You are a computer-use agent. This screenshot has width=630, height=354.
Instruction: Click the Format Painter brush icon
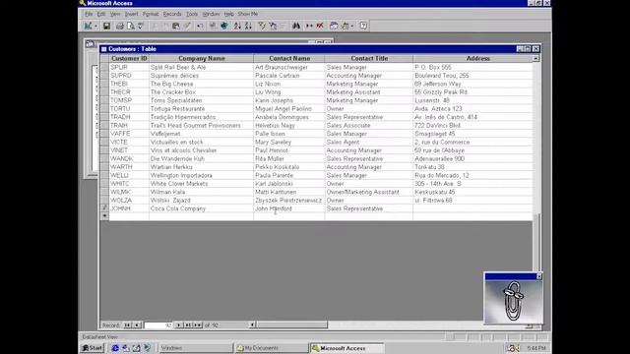pyautogui.click(x=187, y=26)
